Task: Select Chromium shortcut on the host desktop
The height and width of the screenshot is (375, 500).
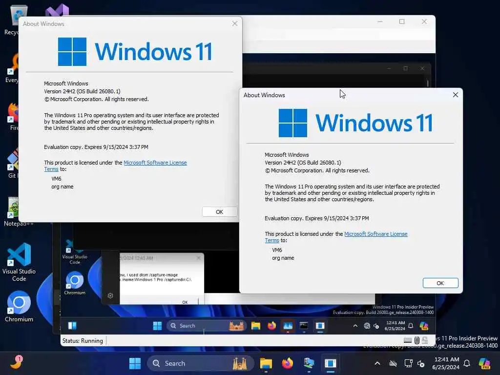Action: pyautogui.click(x=19, y=307)
